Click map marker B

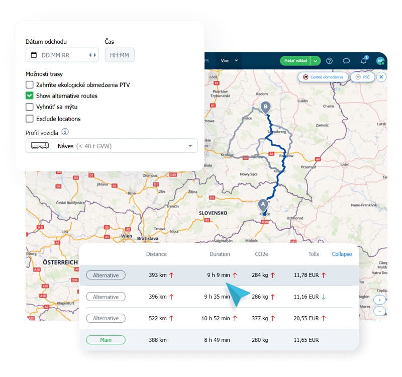click(x=266, y=108)
